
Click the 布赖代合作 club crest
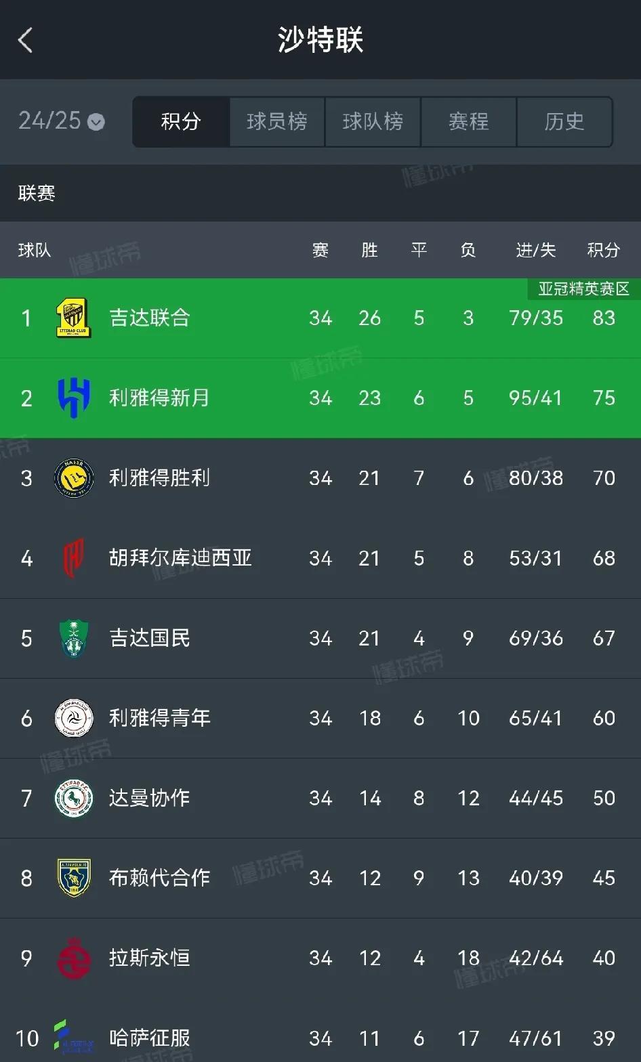click(73, 878)
